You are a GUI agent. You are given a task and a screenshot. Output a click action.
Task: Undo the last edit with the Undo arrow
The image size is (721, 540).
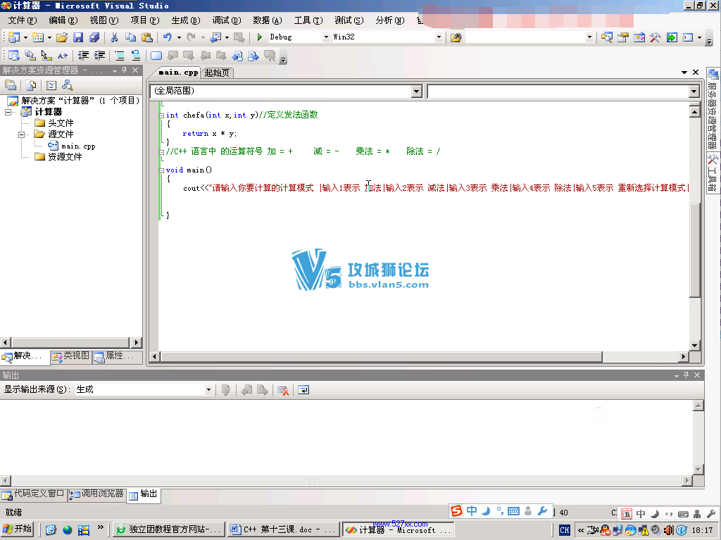pos(168,37)
